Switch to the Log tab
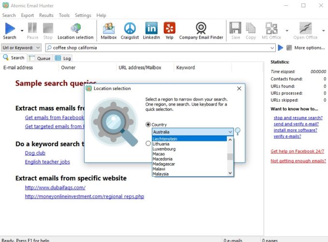This screenshot has width=328, height=242. tap(63, 58)
